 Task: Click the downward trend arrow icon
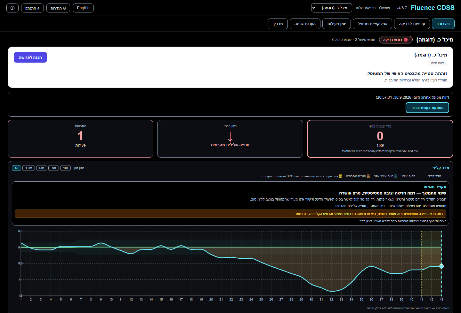pyautogui.click(x=230, y=136)
